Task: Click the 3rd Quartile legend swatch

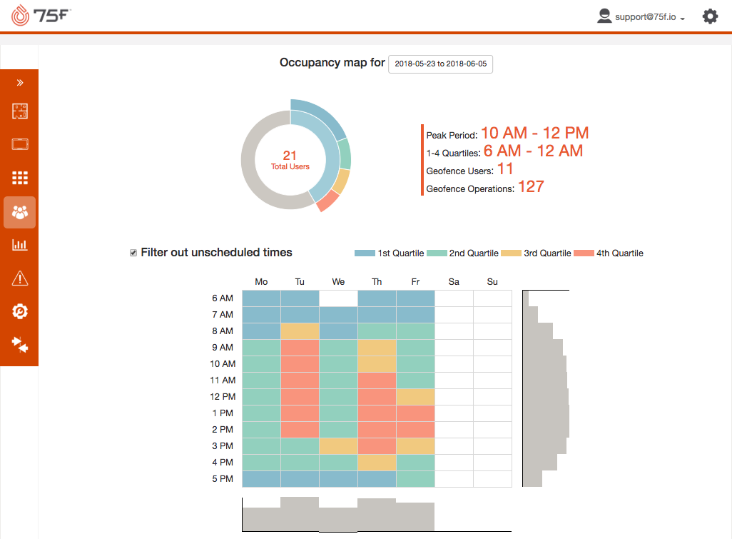Action: [x=511, y=253]
